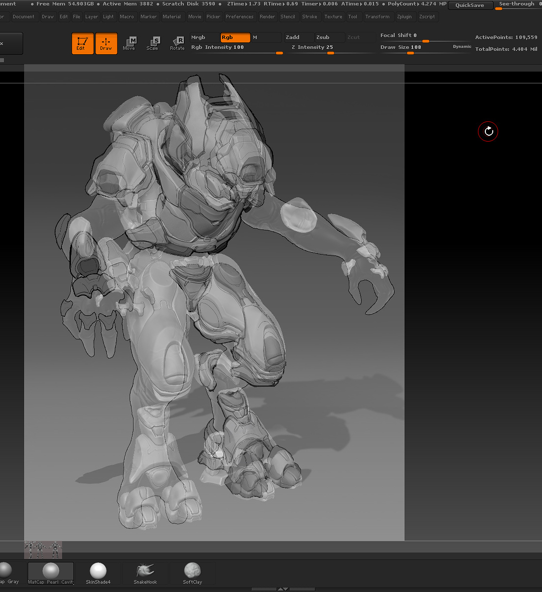This screenshot has height=592, width=542.
Task: Pick the MatCap Gray material
Action: pos(9,573)
